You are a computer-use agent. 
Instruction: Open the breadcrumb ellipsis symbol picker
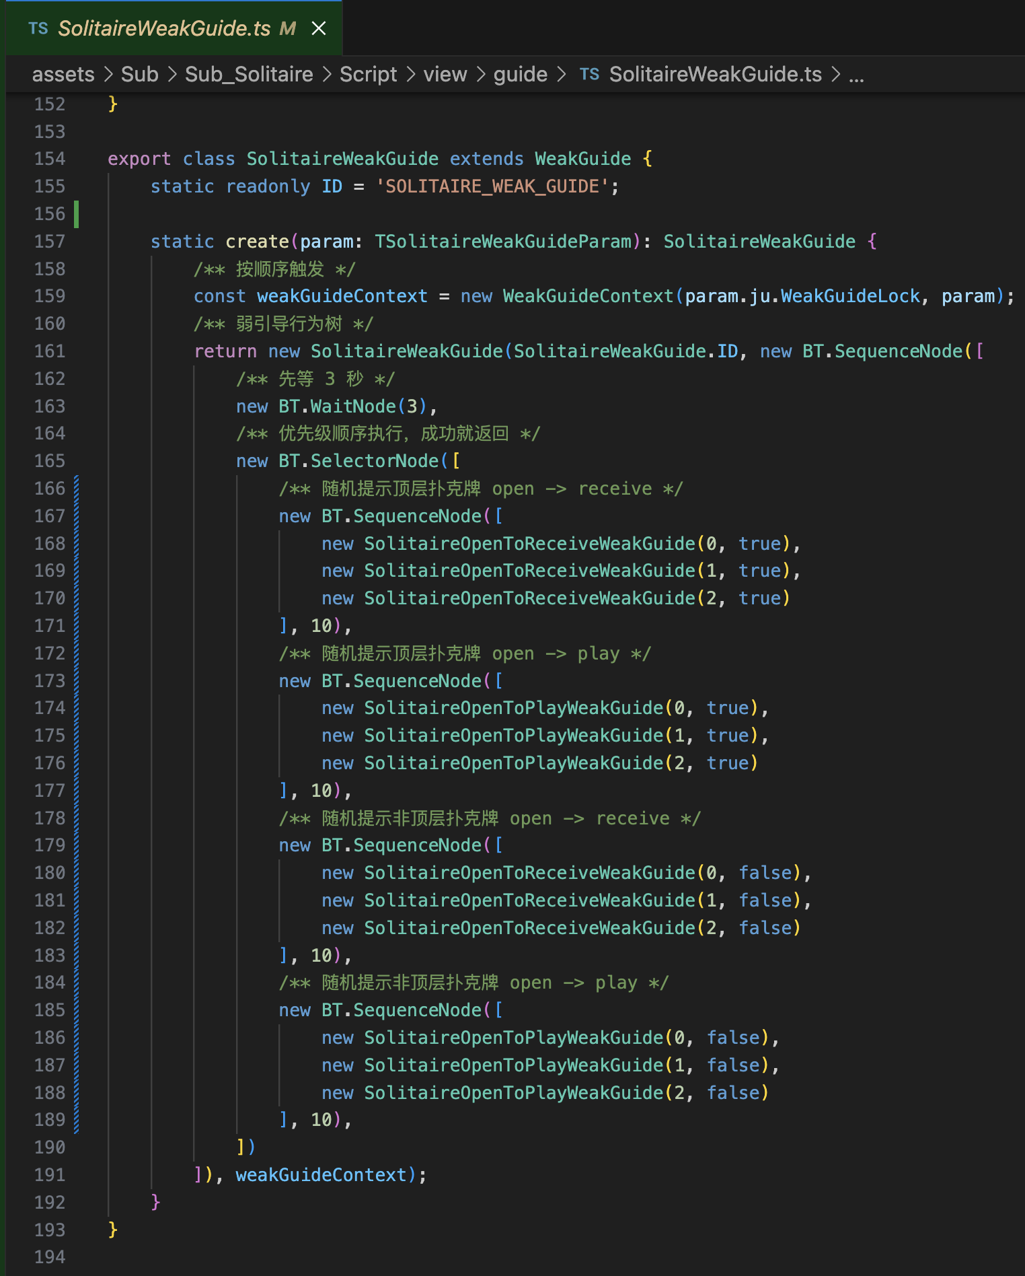click(x=856, y=75)
